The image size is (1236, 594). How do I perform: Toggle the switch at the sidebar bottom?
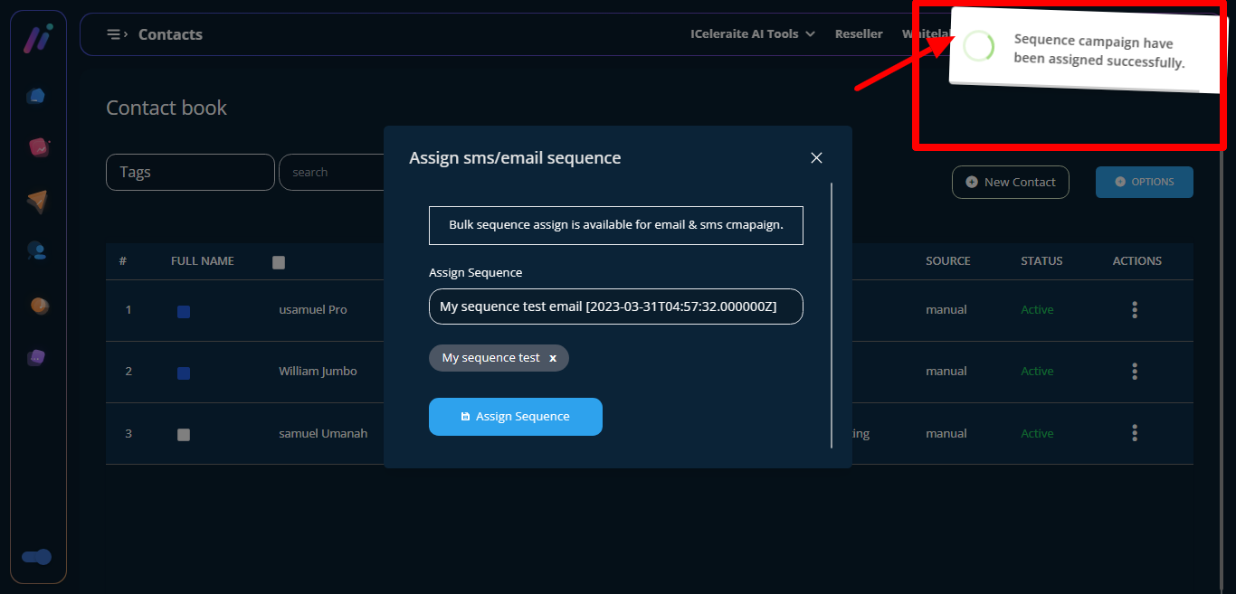(37, 557)
